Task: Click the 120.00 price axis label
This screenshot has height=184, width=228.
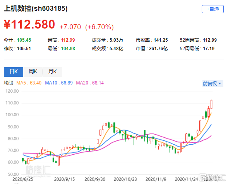Action: coord(12,91)
